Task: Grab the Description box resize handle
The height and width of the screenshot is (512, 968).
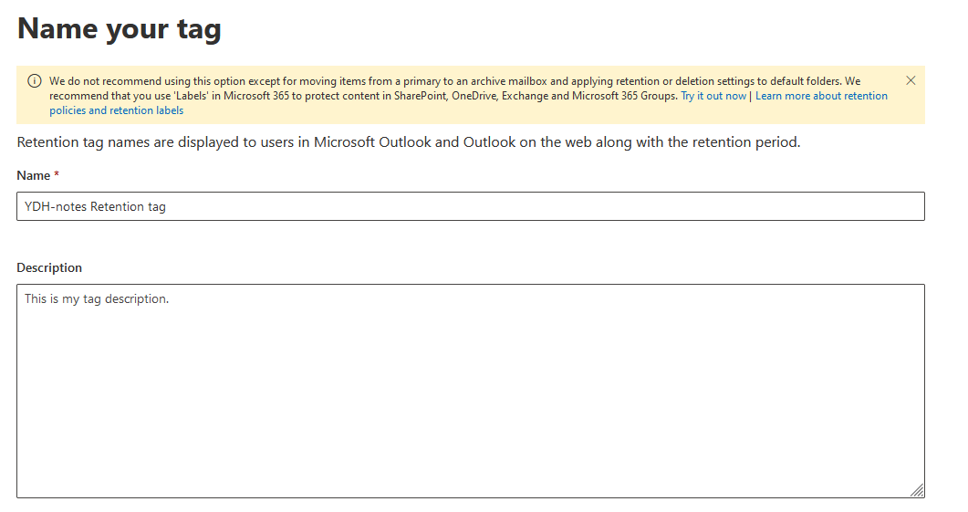Action: coord(917,490)
